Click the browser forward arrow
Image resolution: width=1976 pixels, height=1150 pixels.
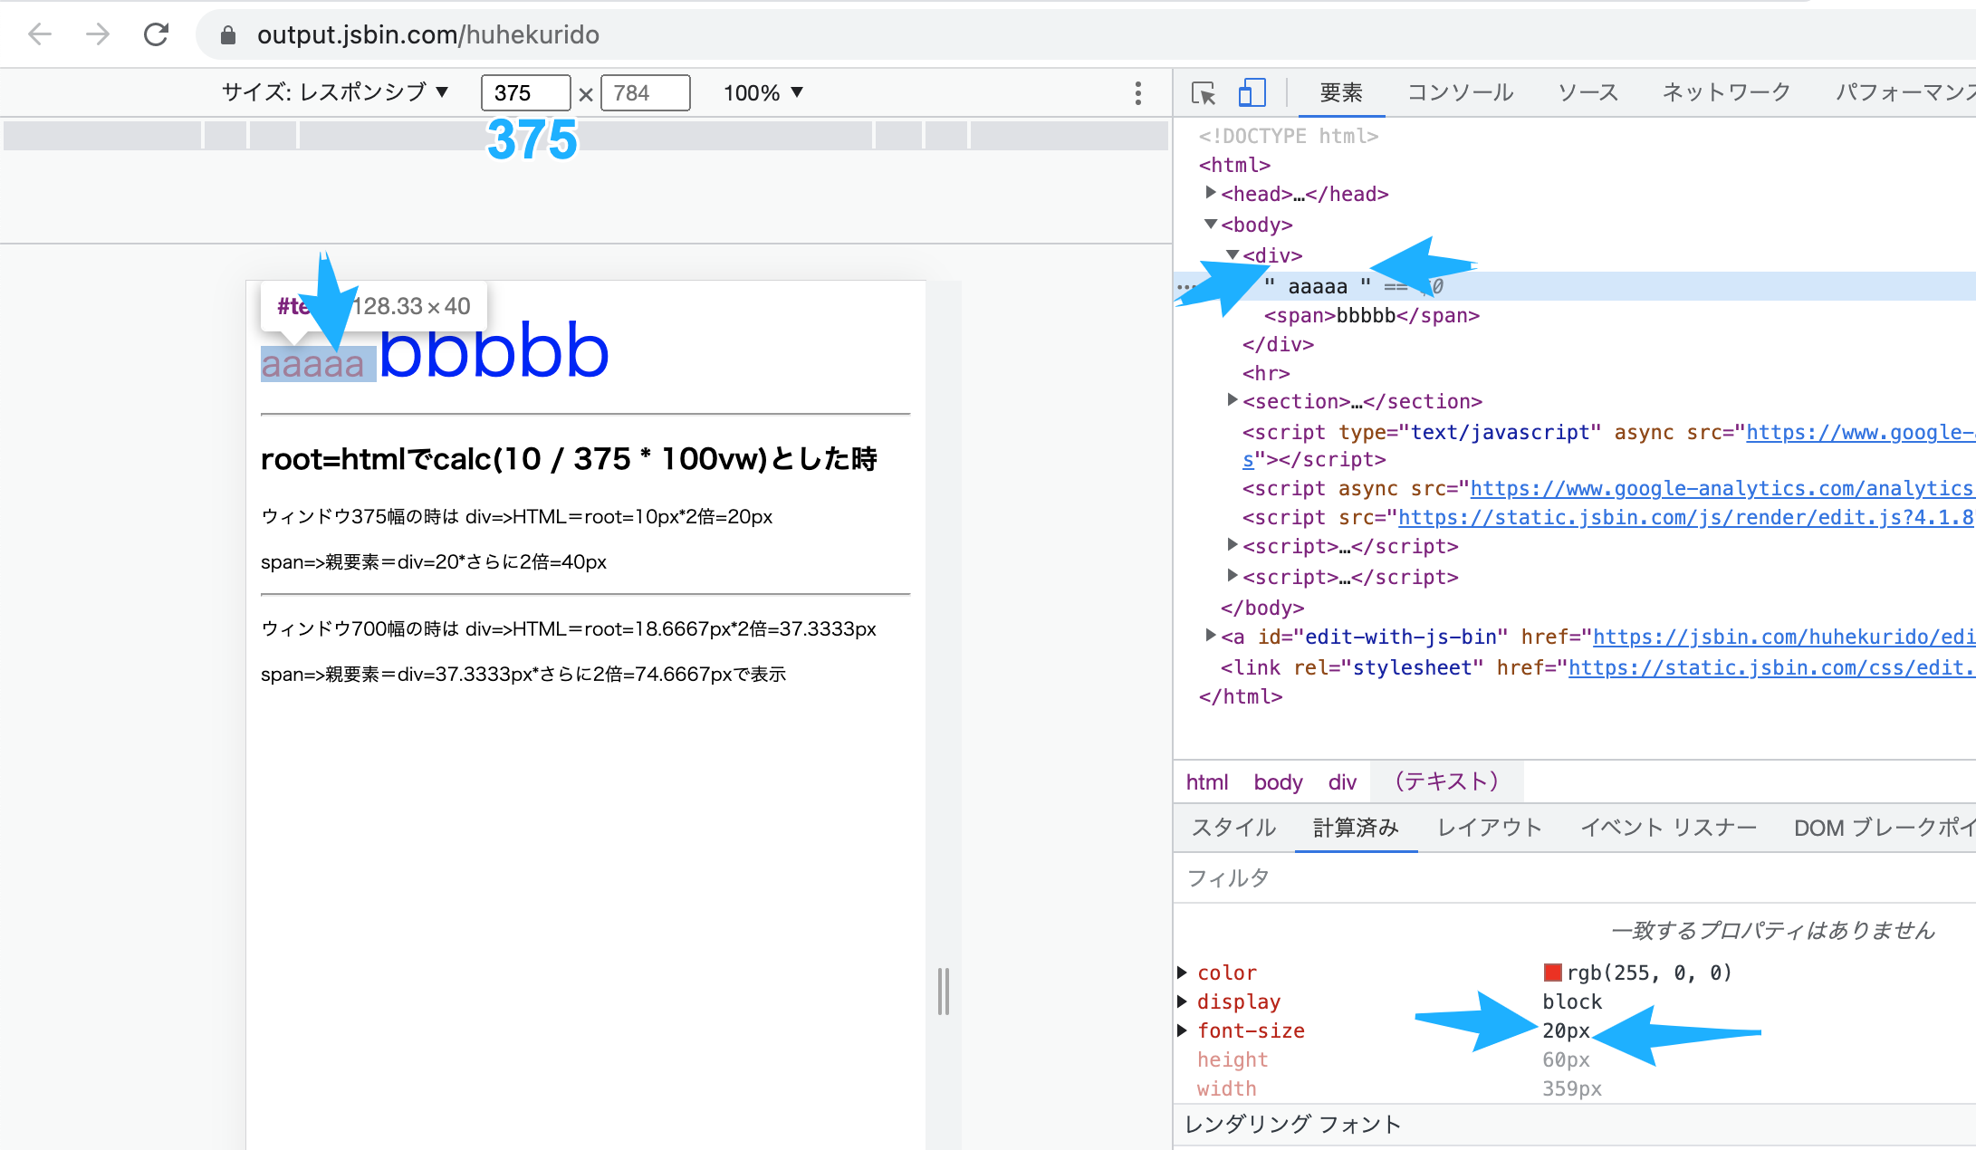(98, 34)
